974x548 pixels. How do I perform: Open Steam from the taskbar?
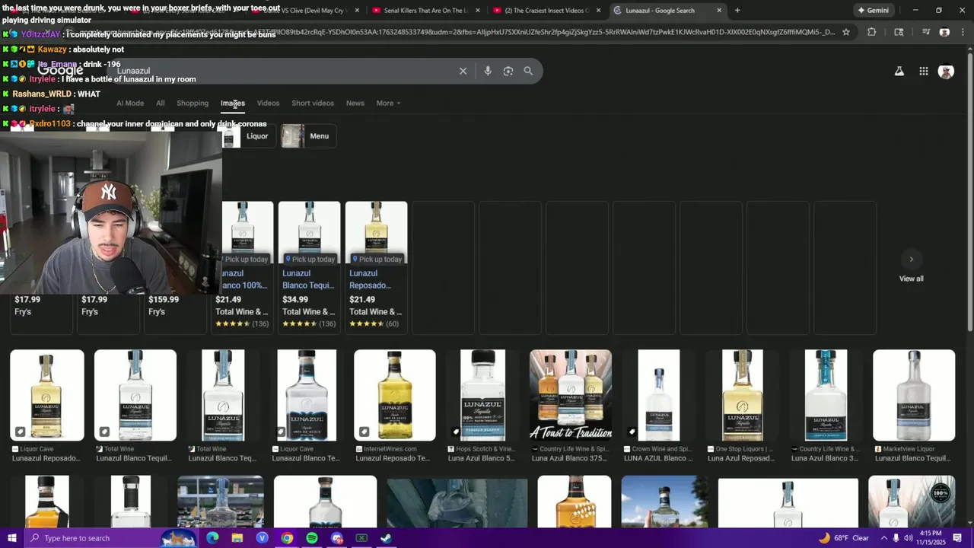[x=386, y=538]
